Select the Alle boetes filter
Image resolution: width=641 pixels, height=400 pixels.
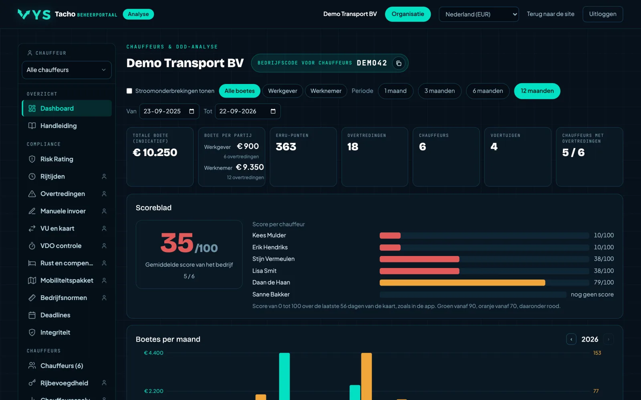coord(240,91)
